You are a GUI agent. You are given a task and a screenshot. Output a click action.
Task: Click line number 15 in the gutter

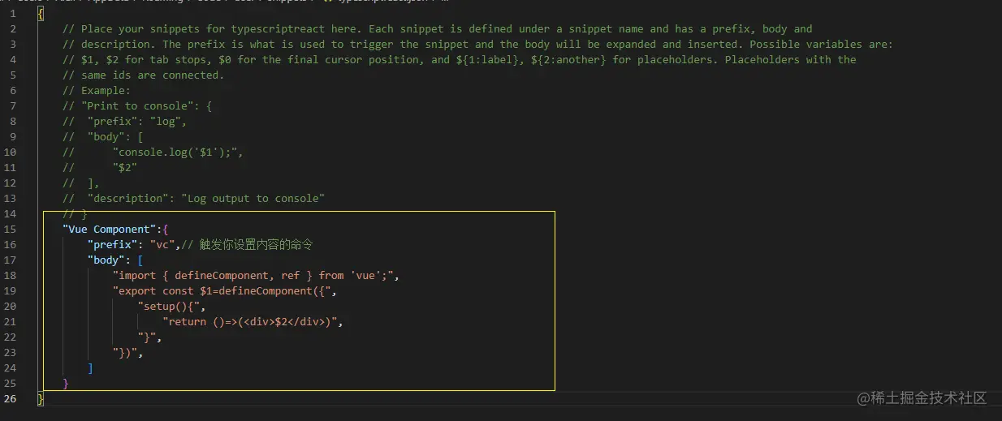click(10, 229)
